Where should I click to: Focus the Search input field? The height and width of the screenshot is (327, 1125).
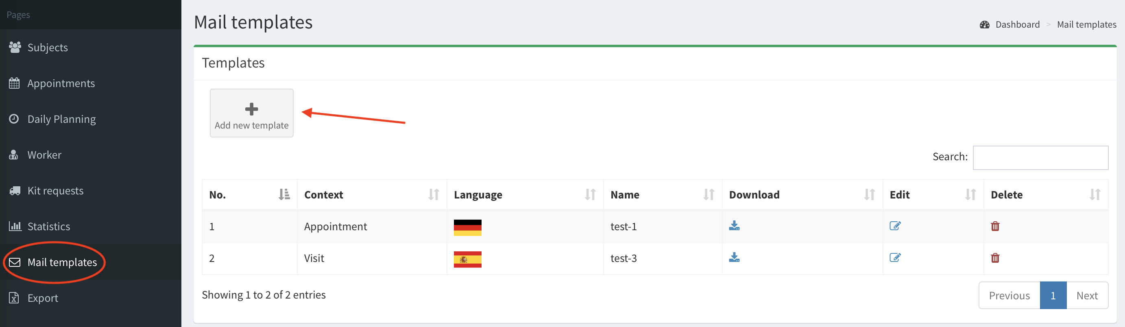click(1040, 158)
